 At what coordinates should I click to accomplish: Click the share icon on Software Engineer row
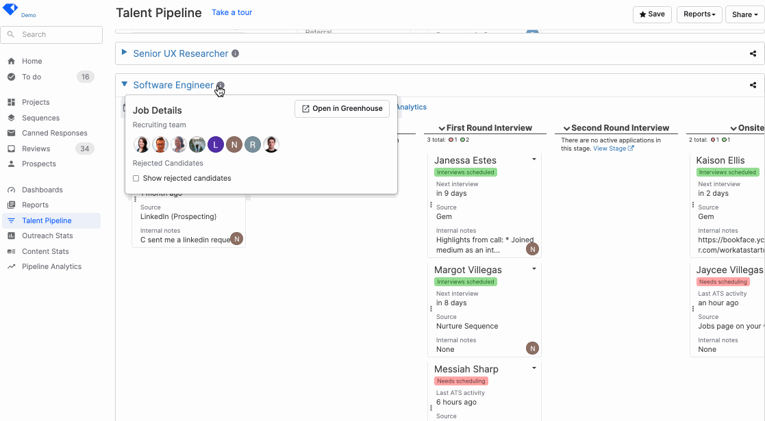(x=753, y=85)
